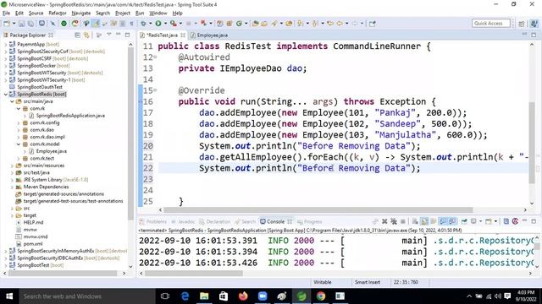Expand the PayemntApp project
Image resolution: width=542 pixels, height=304 pixels.
(6, 44)
